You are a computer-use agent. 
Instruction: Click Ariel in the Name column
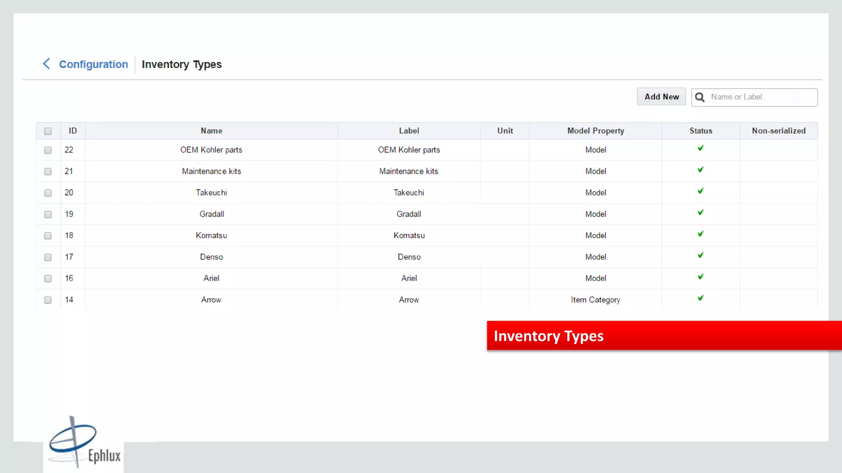211,278
